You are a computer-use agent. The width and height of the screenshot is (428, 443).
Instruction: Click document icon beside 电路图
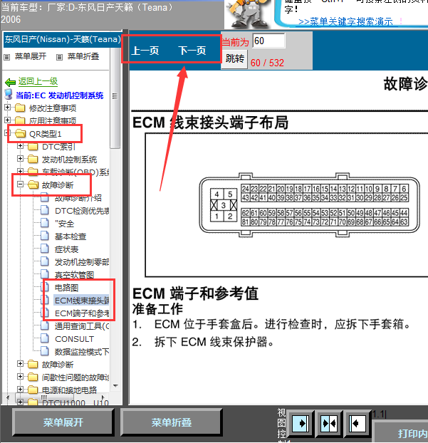45,287
